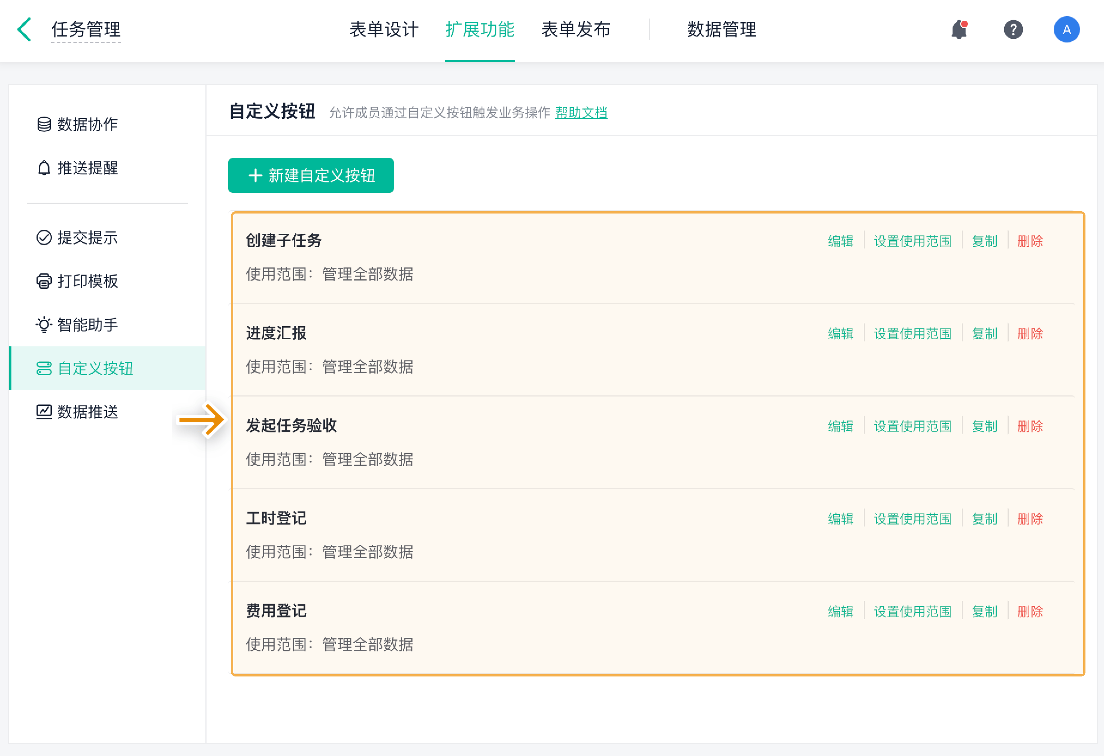This screenshot has width=1104, height=756.
Task: Edit the 发起任务验收 button
Action: [840, 426]
